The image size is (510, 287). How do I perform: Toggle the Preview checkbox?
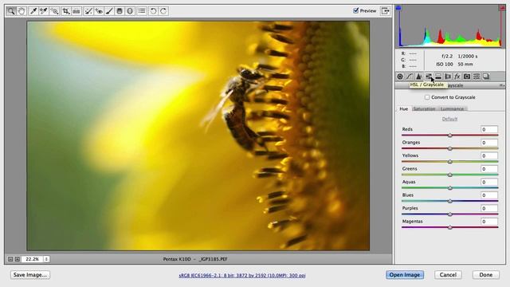[x=356, y=10]
